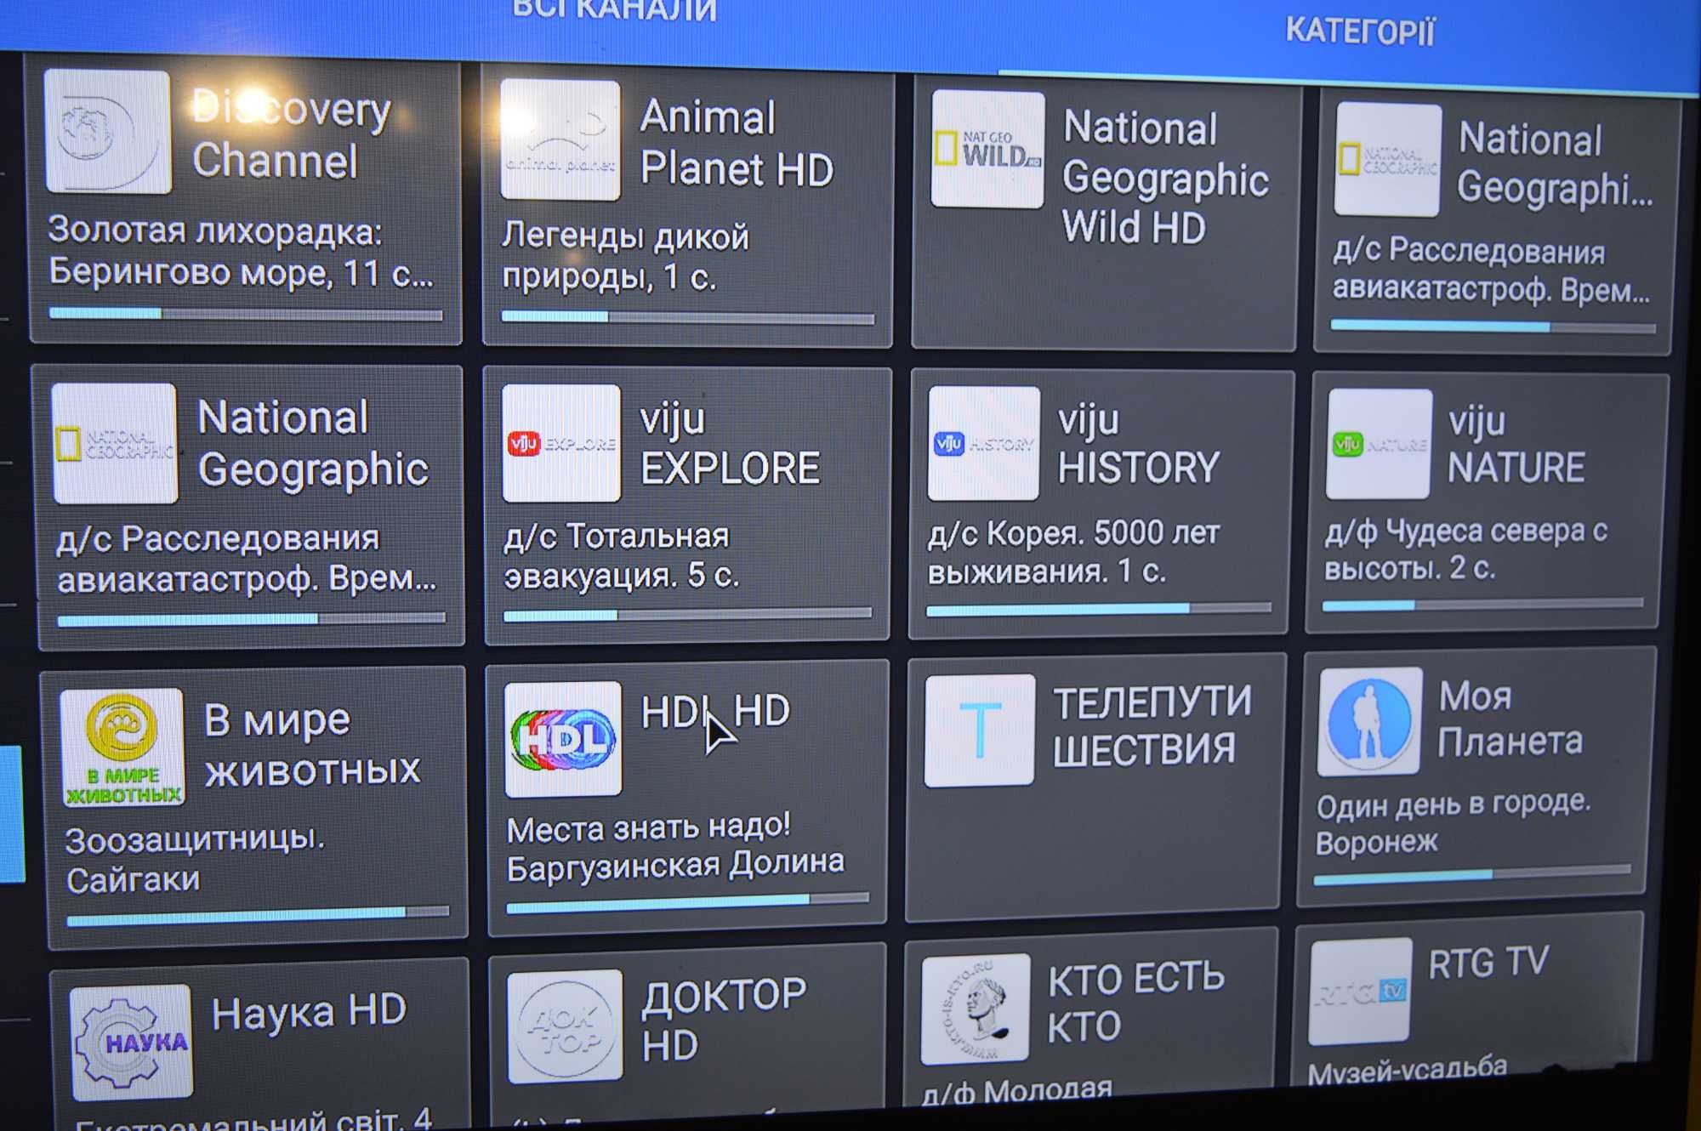
Task: Select program 'Места знать надо! Баргузинская Долина'
Action: pos(675,847)
